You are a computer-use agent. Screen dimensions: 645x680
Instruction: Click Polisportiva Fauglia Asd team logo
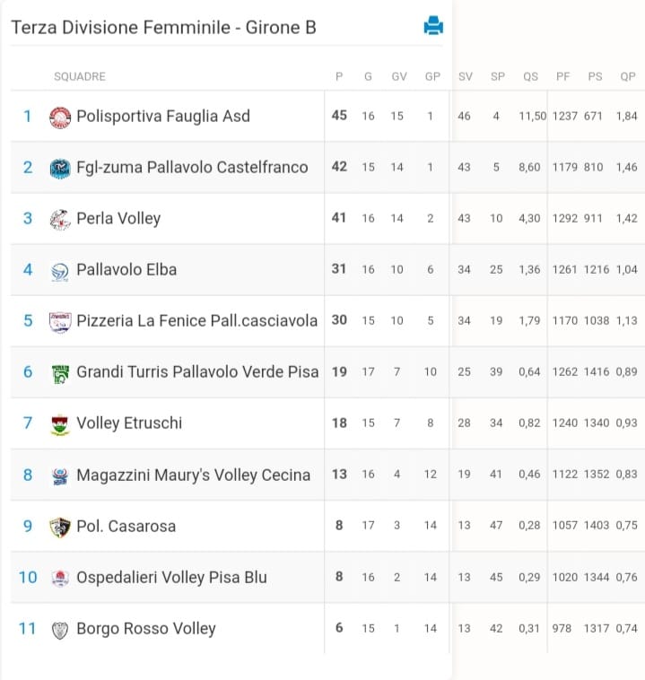click(60, 118)
